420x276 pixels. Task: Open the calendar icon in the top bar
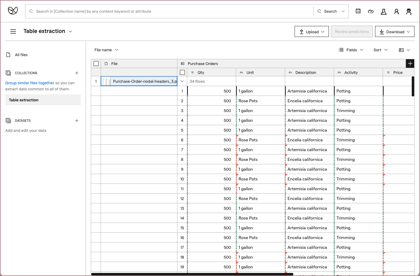click(358, 11)
